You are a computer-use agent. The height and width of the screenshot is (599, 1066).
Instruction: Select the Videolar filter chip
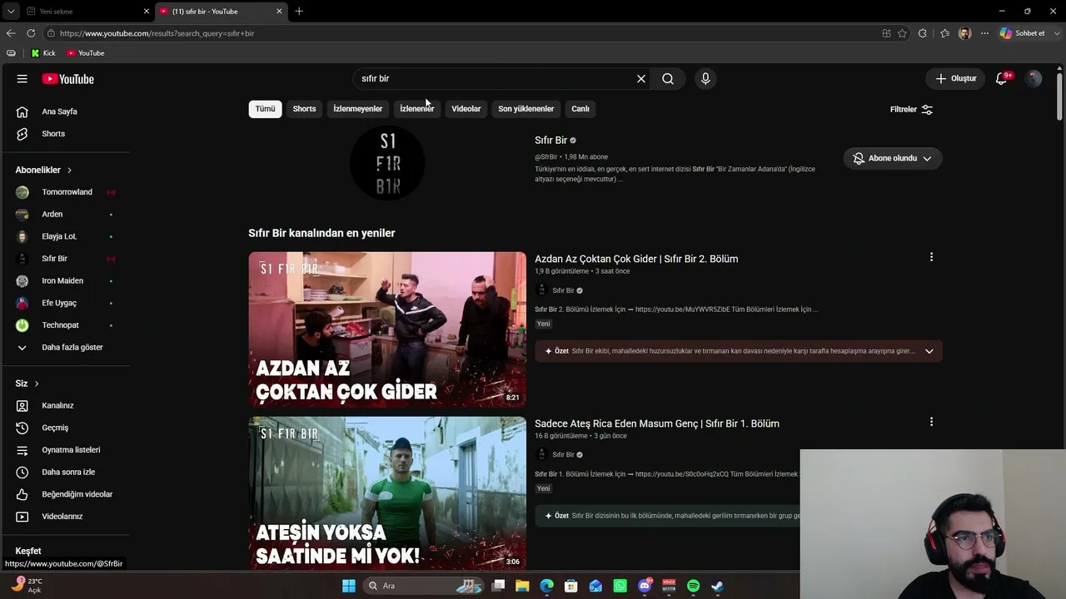pos(466,109)
